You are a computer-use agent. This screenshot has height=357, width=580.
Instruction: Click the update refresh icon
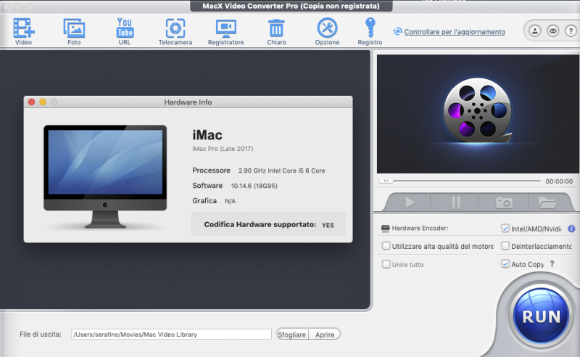pyautogui.click(x=397, y=31)
